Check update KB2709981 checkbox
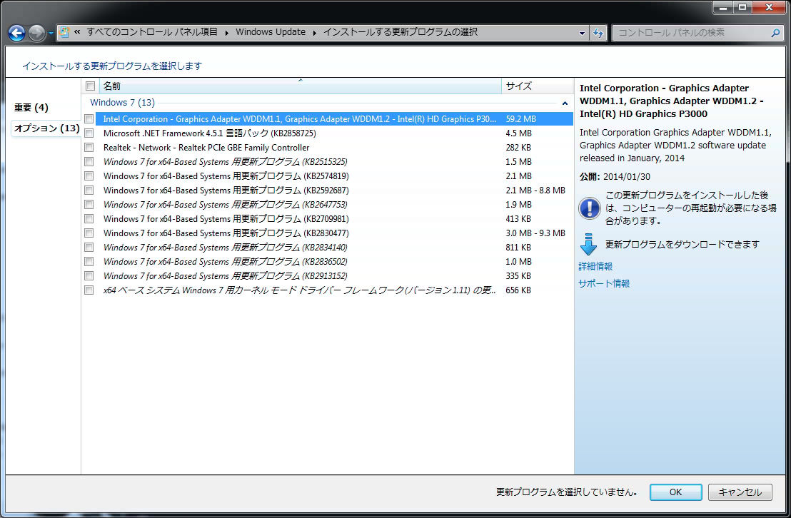The width and height of the screenshot is (791, 518). tap(89, 219)
